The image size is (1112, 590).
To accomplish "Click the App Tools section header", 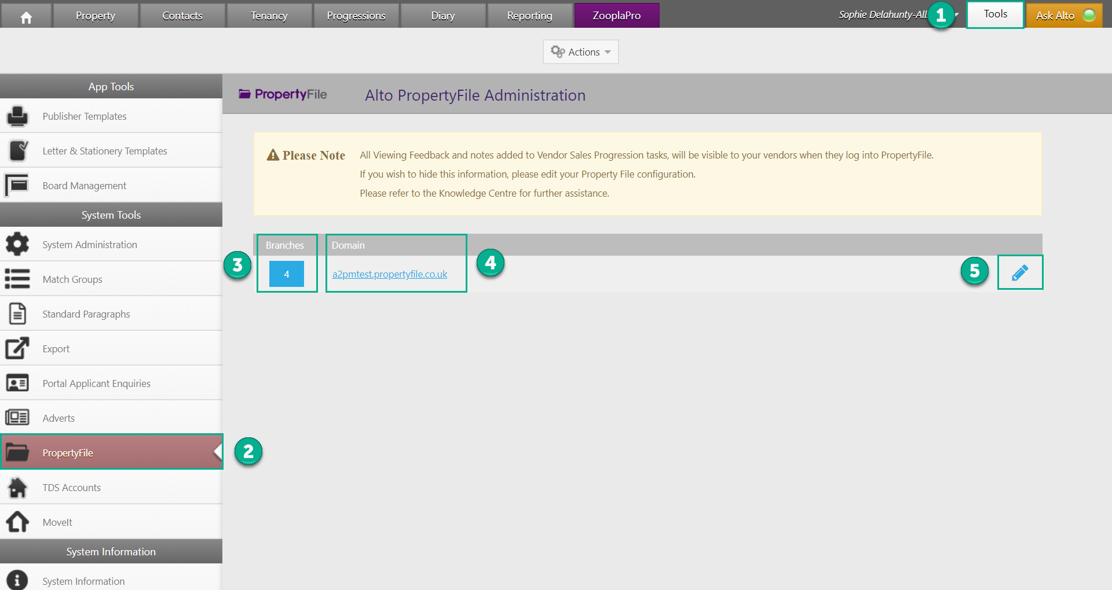I will (111, 86).
